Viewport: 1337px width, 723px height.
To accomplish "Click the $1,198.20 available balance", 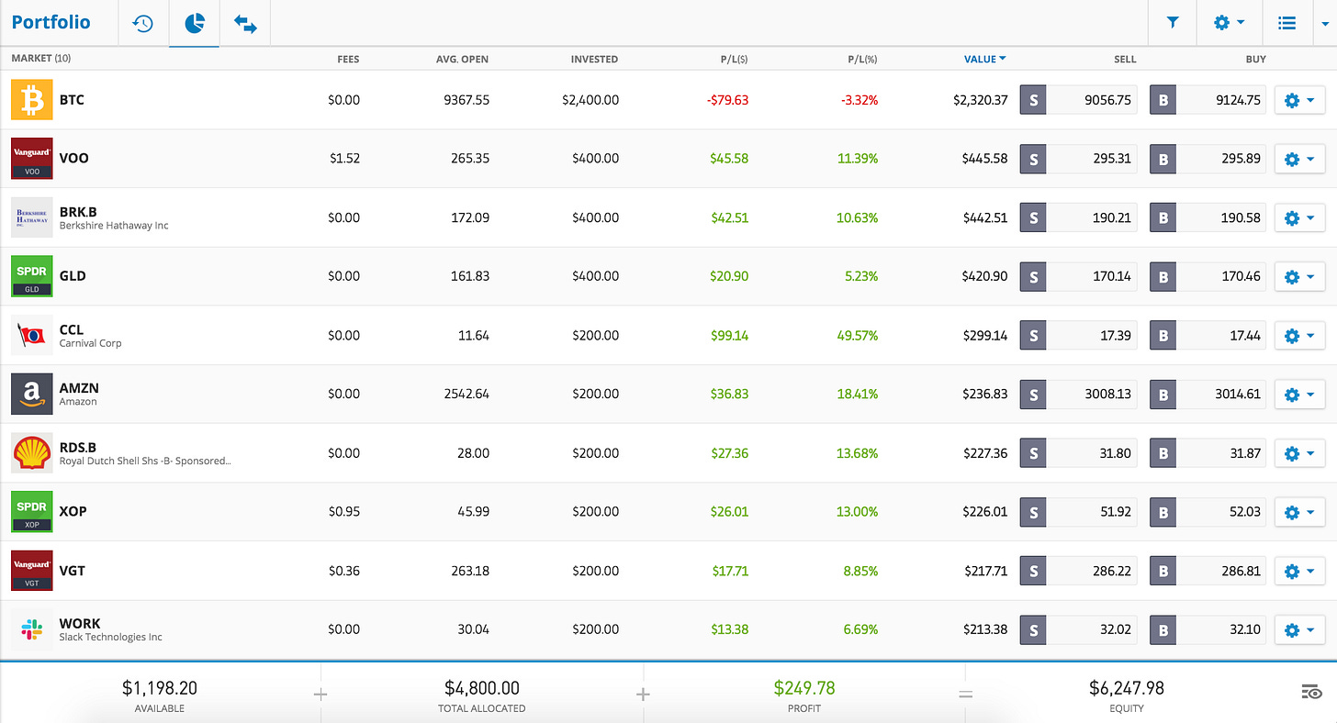I will 160,687.
